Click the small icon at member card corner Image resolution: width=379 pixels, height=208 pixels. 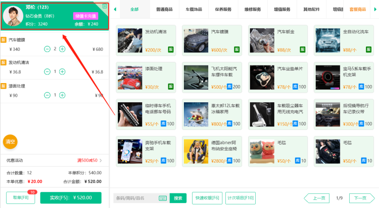click(x=105, y=6)
